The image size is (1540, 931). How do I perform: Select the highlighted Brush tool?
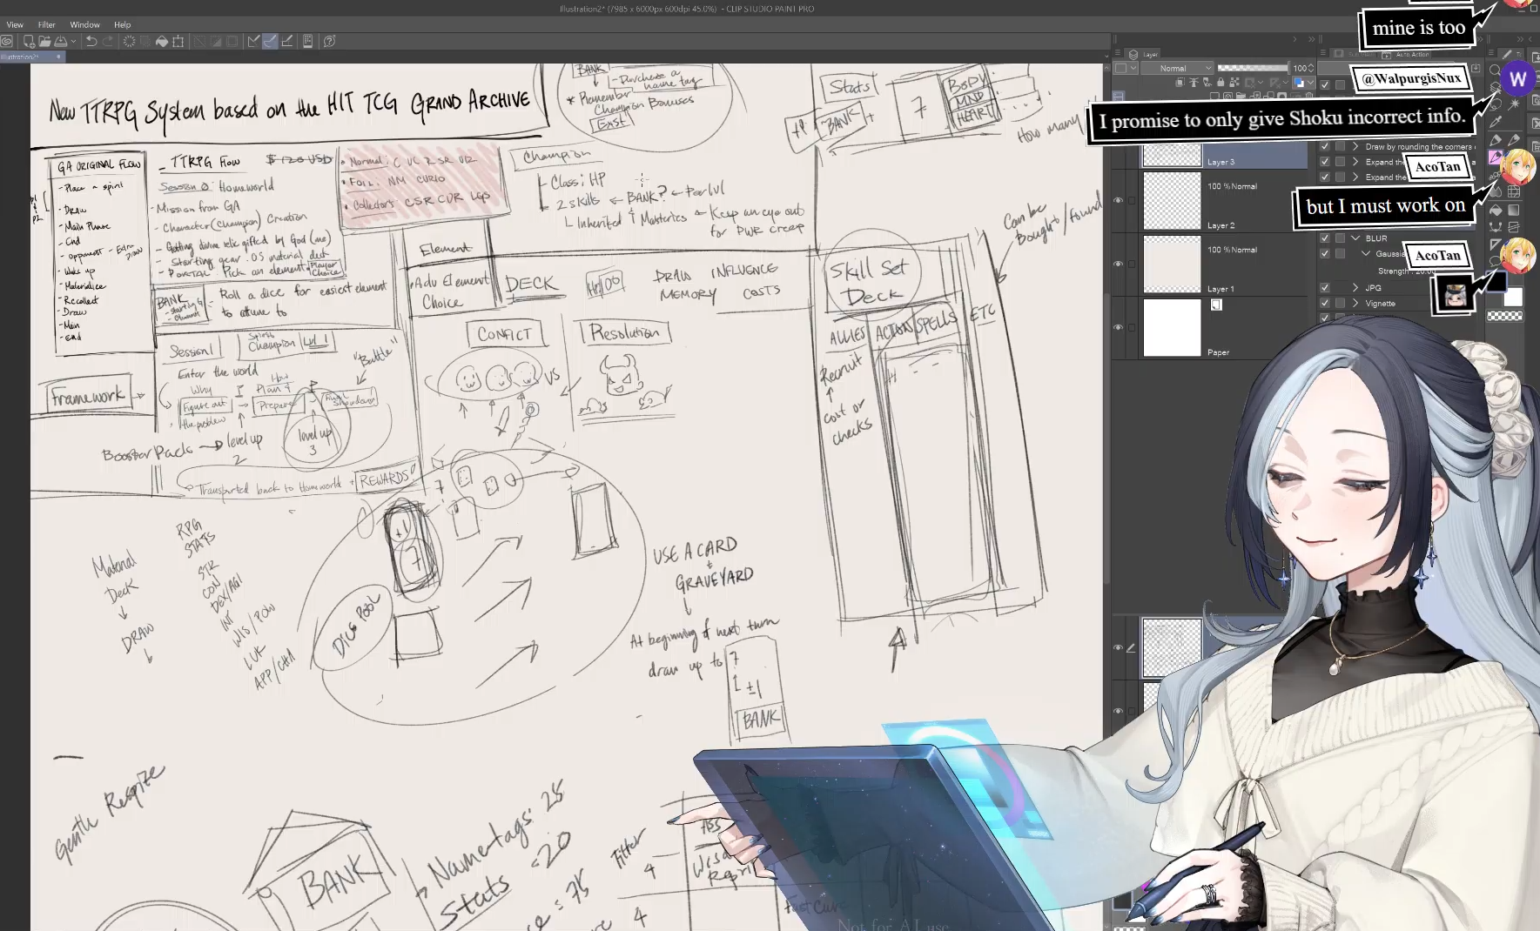1496,157
